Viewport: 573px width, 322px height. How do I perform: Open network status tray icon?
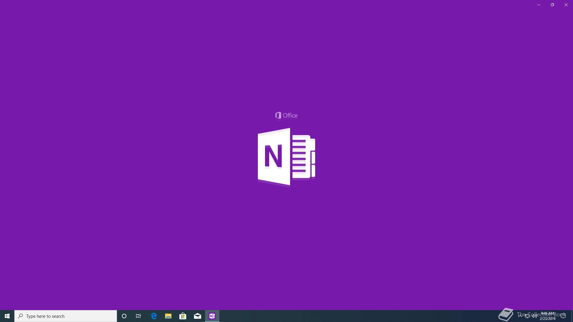click(x=527, y=316)
